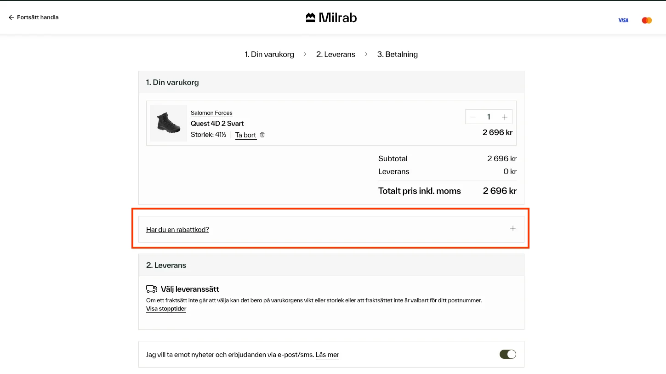
Task: Click the delivery truck icon
Action: (152, 289)
